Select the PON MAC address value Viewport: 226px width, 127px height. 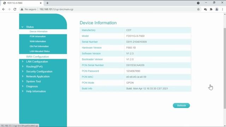[136, 77]
